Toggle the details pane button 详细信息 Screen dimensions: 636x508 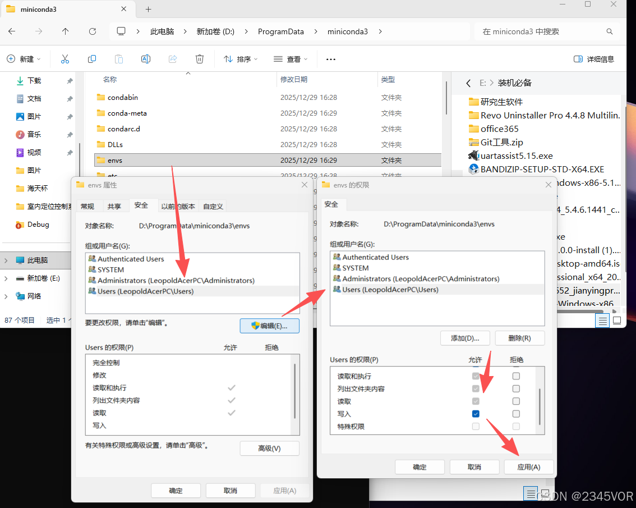pos(594,60)
